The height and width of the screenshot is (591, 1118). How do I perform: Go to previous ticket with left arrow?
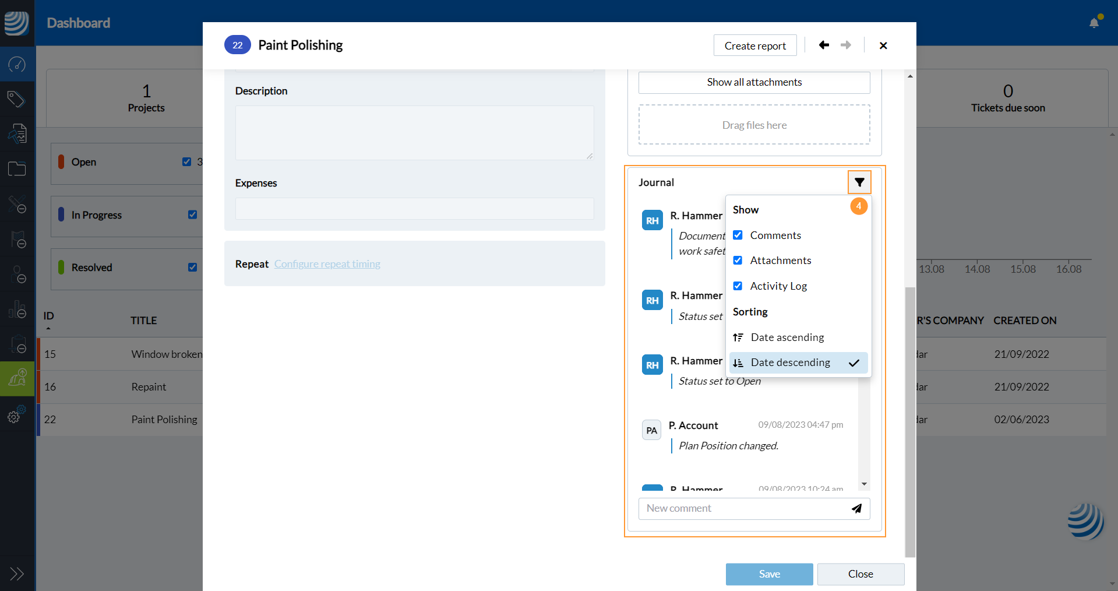tap(824, 45)
